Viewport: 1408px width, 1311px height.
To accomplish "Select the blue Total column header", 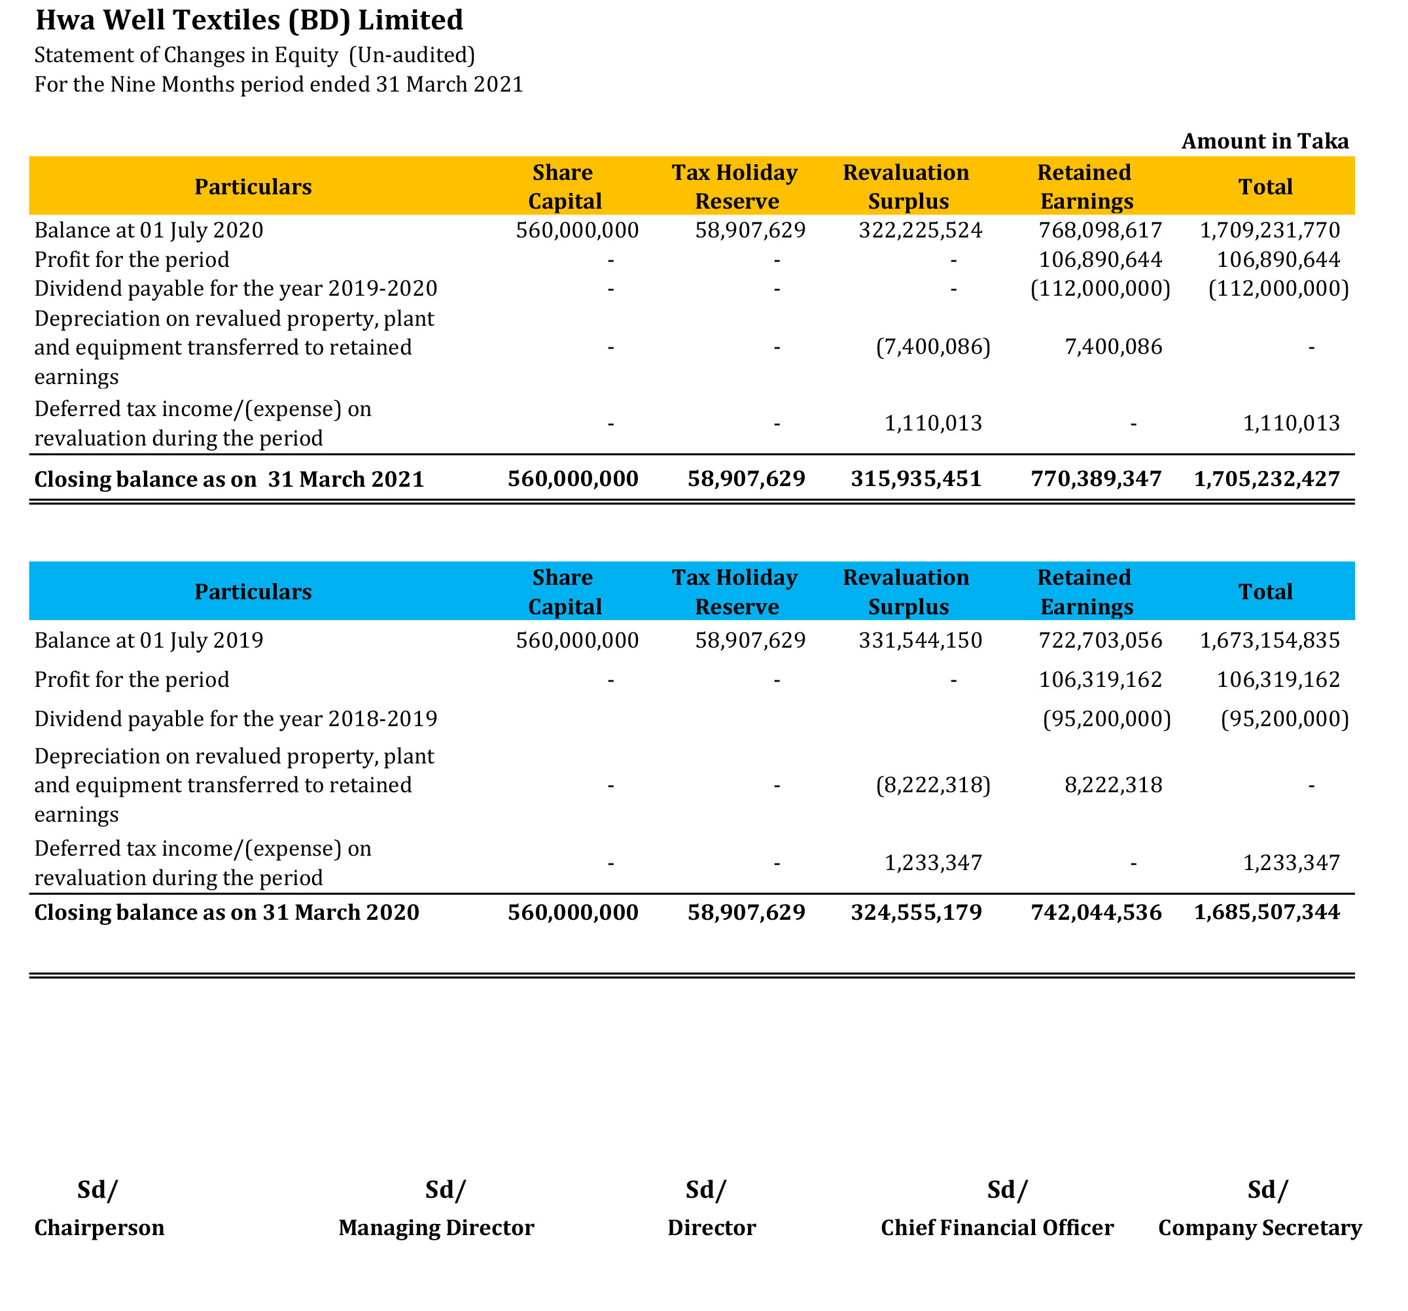I will point(1265,591).
